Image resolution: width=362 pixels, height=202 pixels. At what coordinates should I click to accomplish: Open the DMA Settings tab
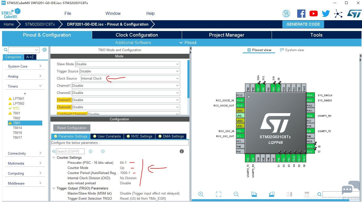pos(171,136)
